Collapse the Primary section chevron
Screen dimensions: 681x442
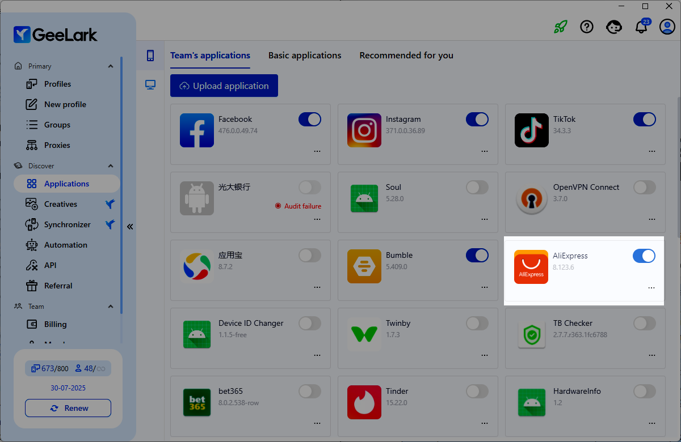tap(111, 66)
